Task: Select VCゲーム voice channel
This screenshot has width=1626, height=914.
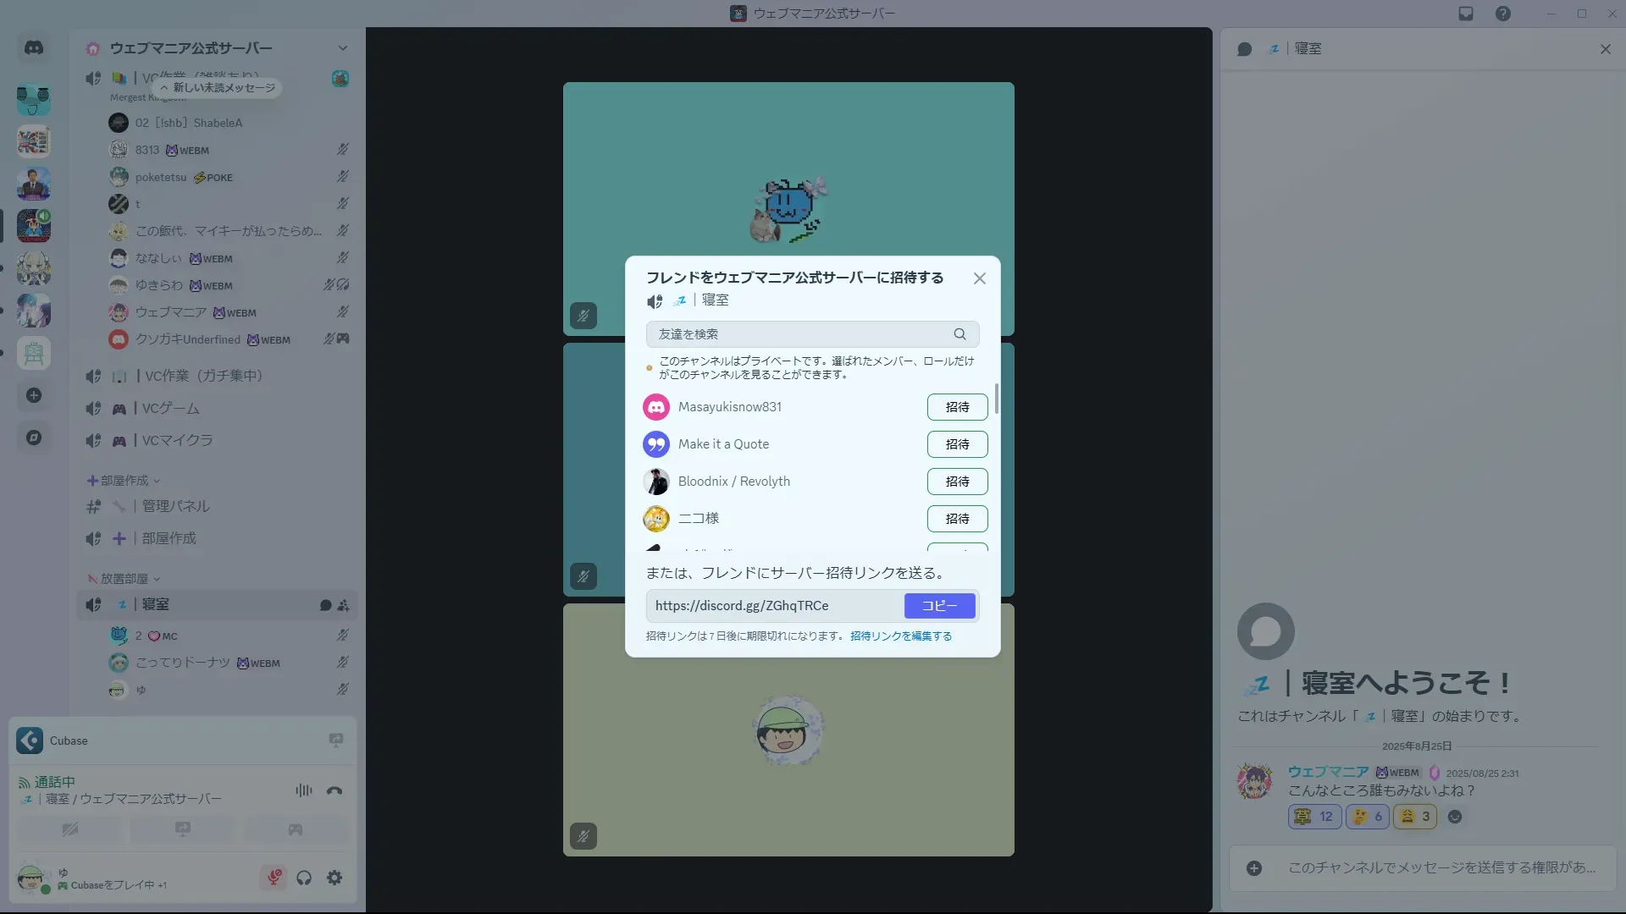Action: (x=170, y=409)
